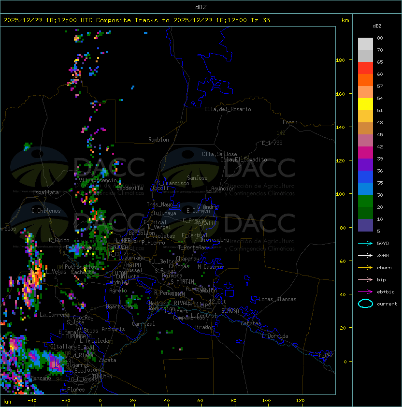Click the white 30HM arrow in legend
This screenshot has width=402, height=407.
tap(365, 255)
